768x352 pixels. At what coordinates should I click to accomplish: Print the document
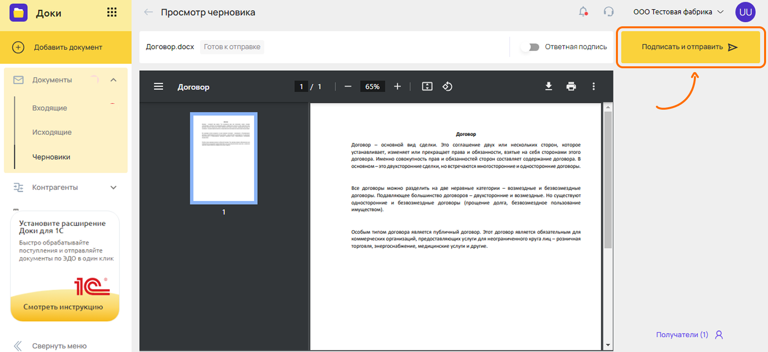click(571, 86)
